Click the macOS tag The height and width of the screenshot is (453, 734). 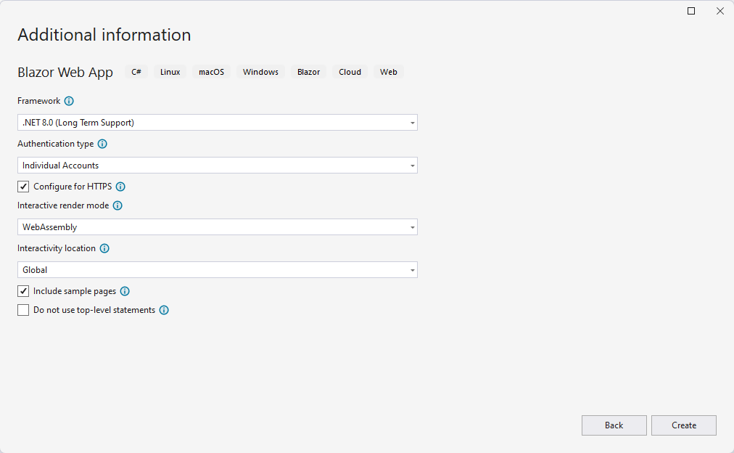[x=211, y=72]
